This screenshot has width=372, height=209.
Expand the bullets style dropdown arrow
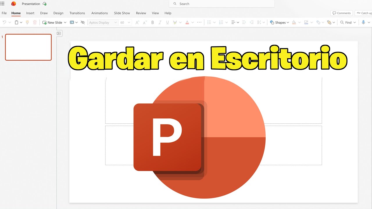(214, 22)
